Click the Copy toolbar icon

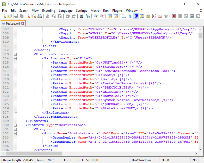coord(54,16)
